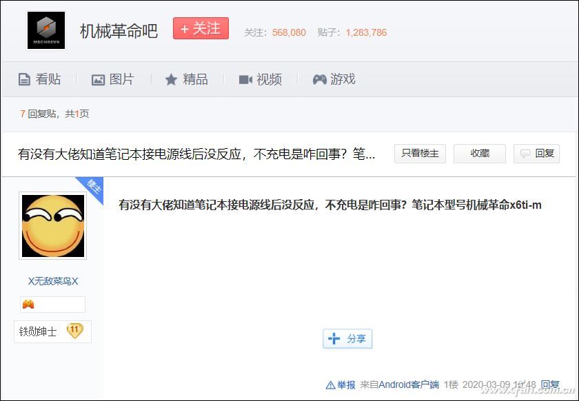This screenshot has height=401, width=579.
Task: Click 收藏 to favorite this thread
Action: (480, 153)
